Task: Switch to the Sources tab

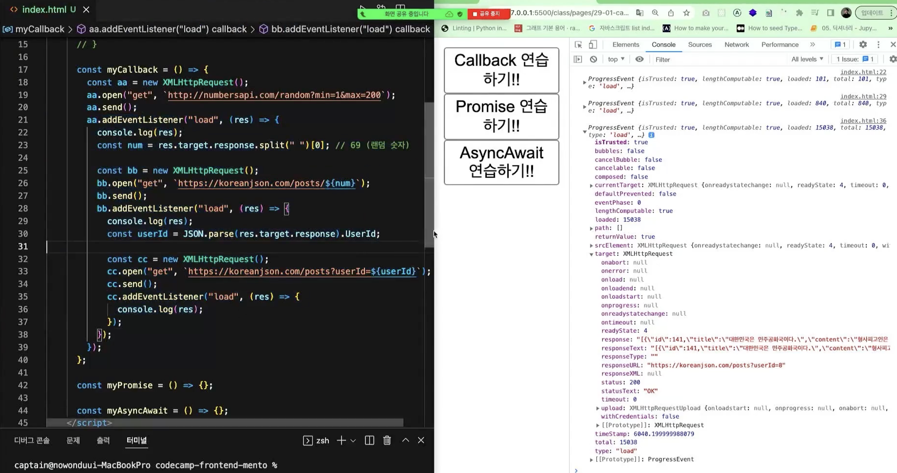Action: [700, 45]
